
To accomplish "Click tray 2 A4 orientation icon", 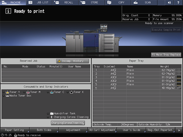I will pos(115,74).
